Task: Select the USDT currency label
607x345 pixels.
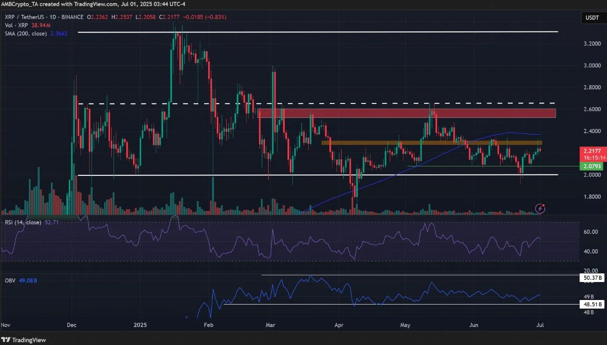Action: pos(592,18)
